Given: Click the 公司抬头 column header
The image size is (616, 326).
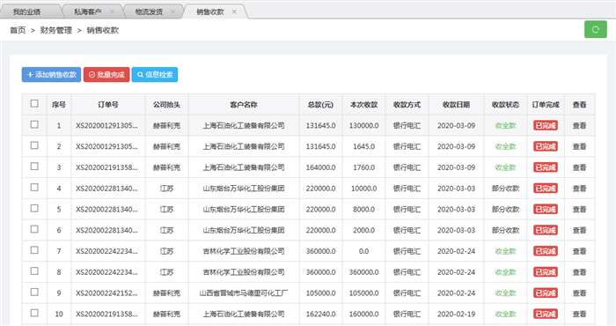Looking at the screenshot, I should tap(166, 105).
